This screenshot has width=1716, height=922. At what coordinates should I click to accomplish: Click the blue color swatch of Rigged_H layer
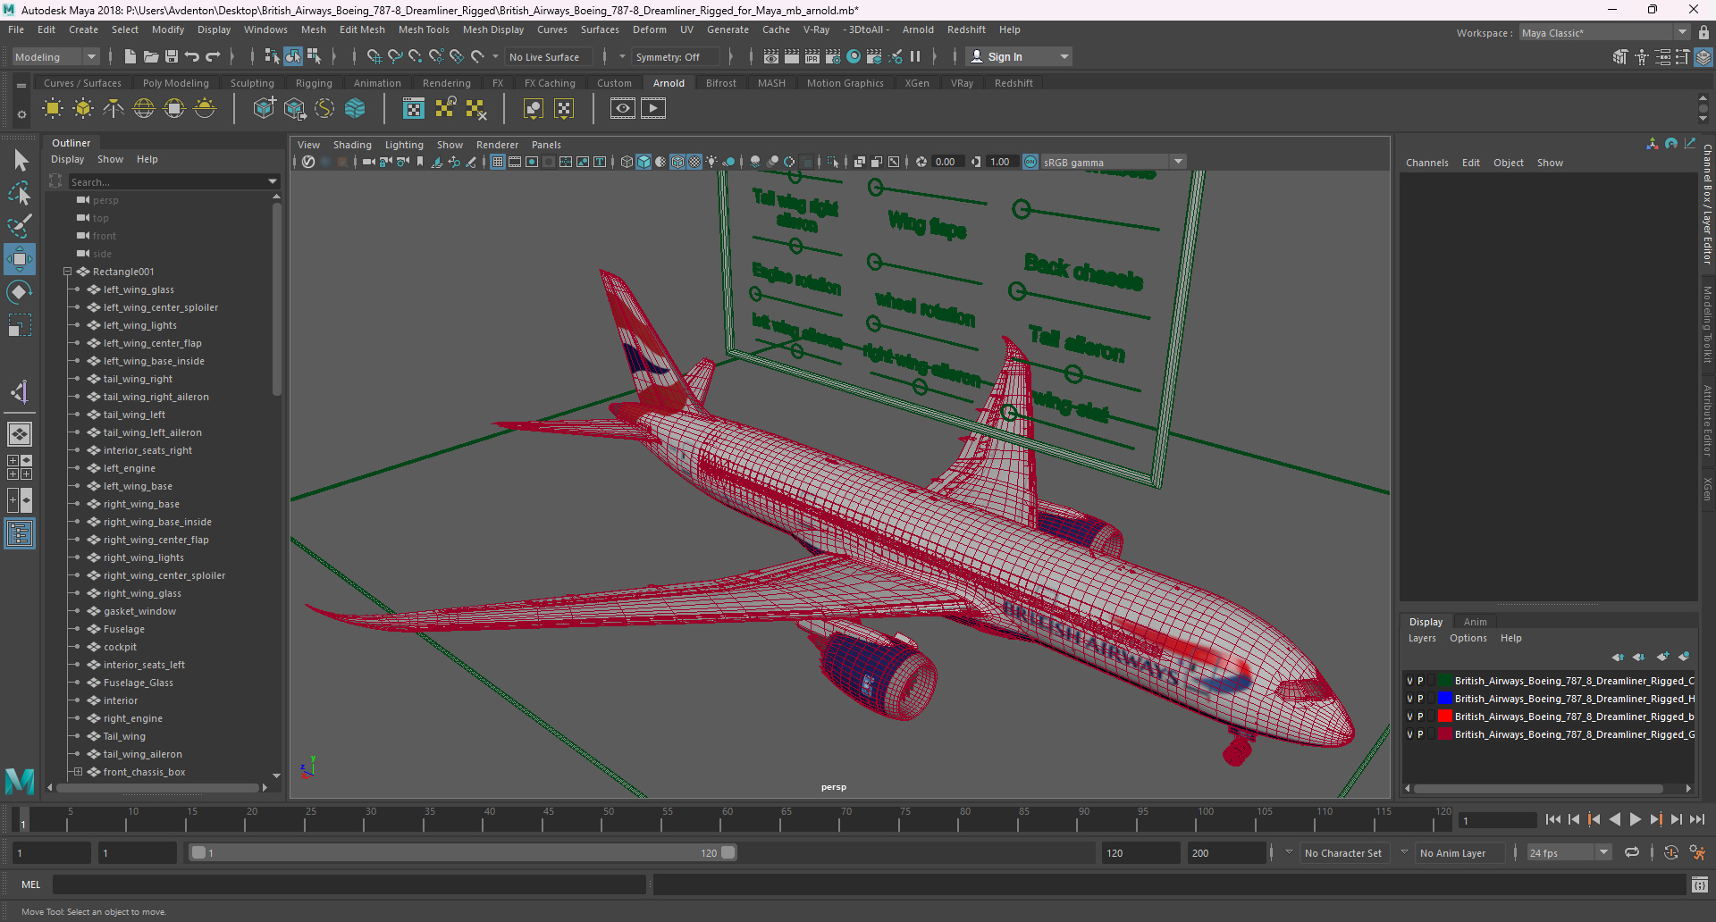(1444, 699)
